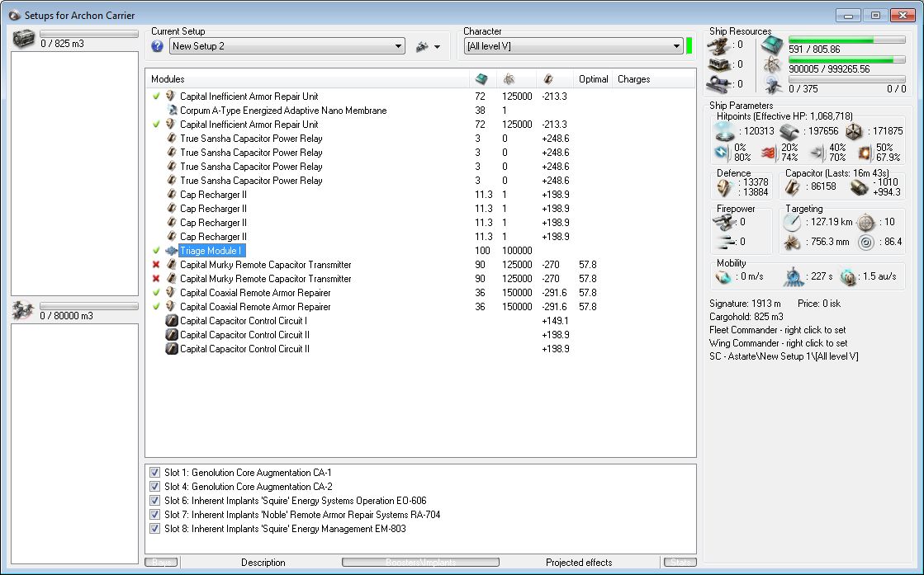The image size is (924, 575).
Task: Click the velocity icon beside 0 m/s
Action: pyautogui.click(x=723, y=276)
